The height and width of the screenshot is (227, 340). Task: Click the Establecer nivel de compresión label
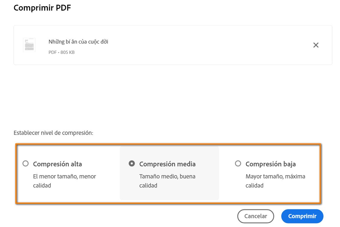click(54, 133)
